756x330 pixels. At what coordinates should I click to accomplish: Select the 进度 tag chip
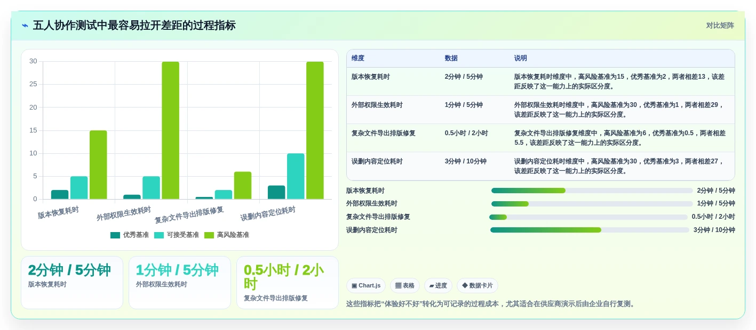pyautogui.click(x=438, y=285)
